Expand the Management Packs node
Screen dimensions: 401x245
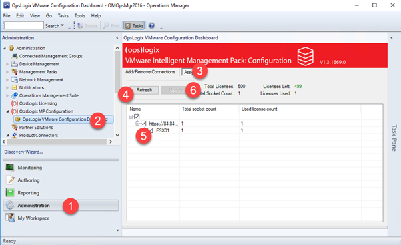pos(7,72)
